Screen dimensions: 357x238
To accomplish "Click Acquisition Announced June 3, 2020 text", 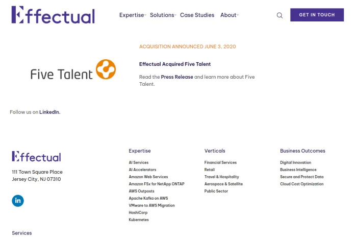I will pyautogui.click(x=188, y=46).
